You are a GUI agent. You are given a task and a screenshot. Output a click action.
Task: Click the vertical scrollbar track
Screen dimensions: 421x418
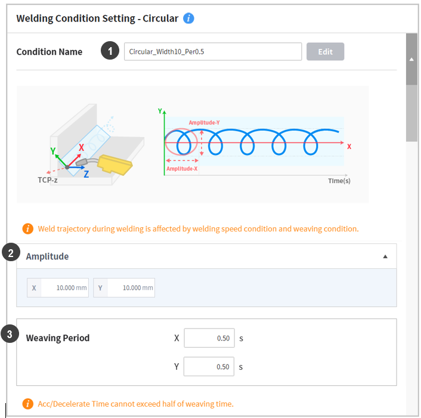pyautogui.click(x=411, y=268)
